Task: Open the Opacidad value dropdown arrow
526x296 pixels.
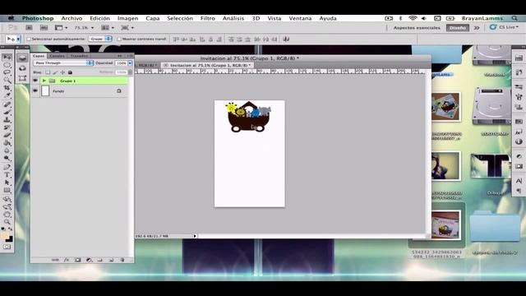Action: pos(130,63)
